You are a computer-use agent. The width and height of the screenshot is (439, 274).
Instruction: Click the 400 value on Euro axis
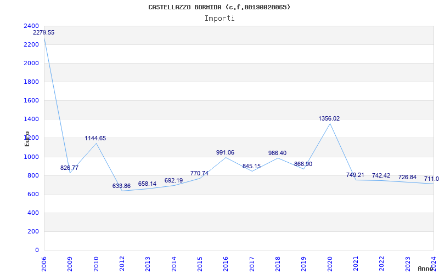33,213
